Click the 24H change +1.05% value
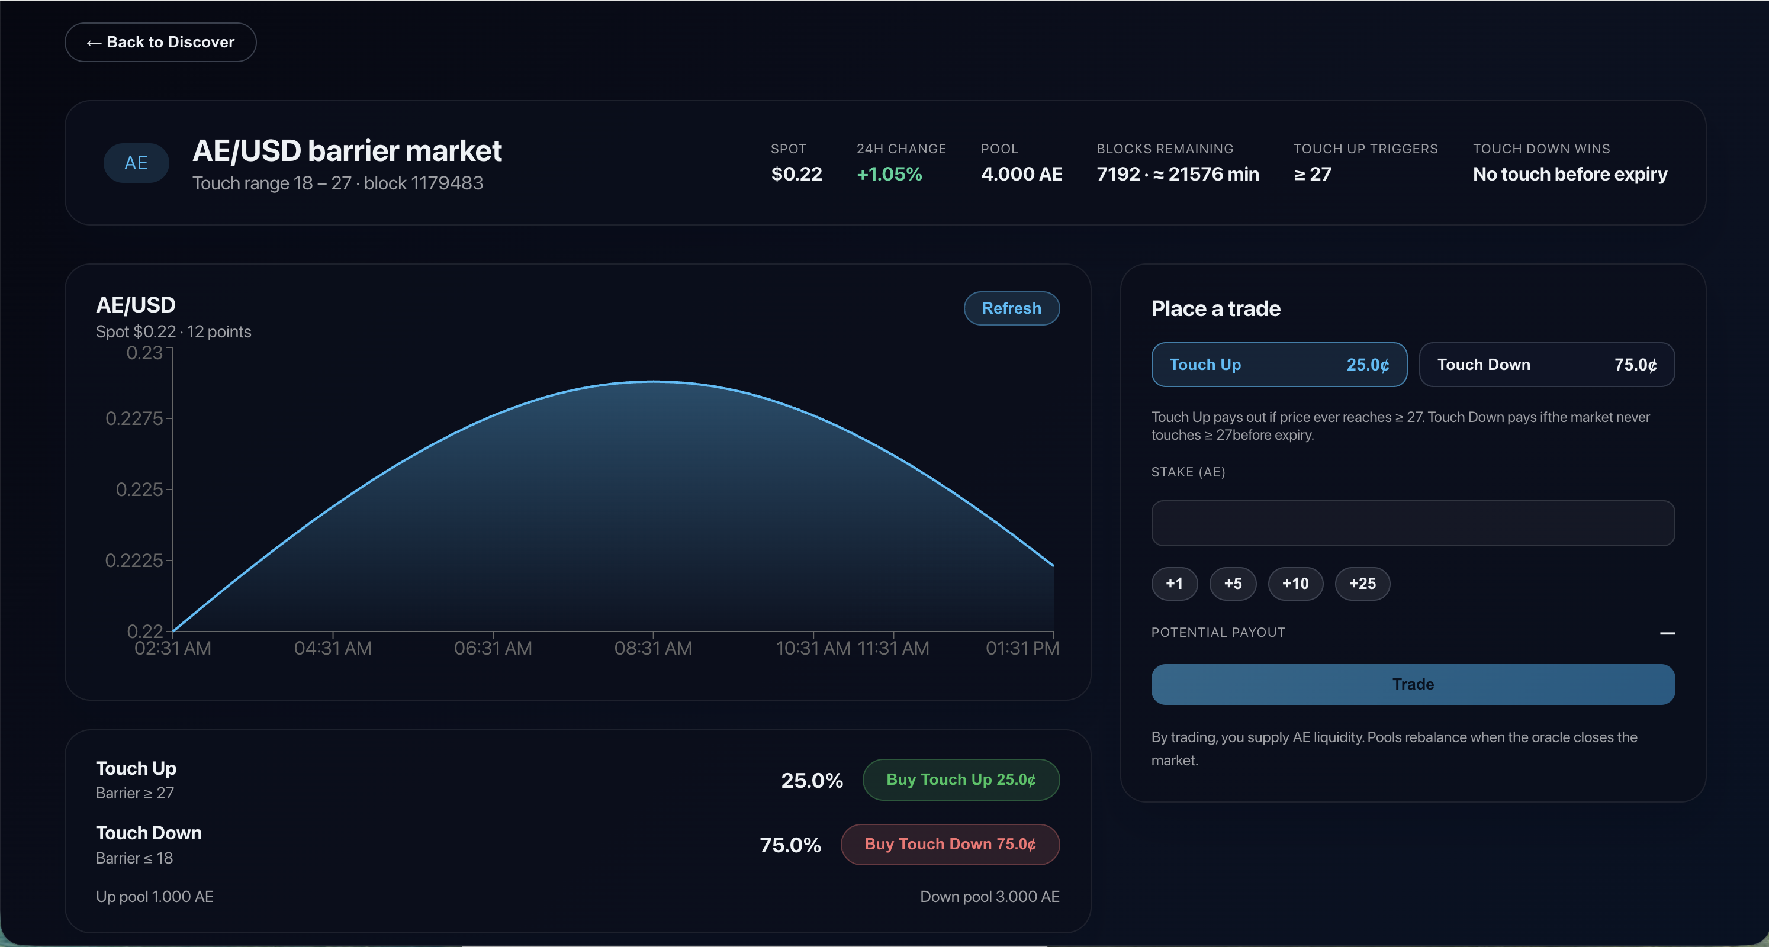Screen dimensions: 1769x947 click(x=889, y=175)
